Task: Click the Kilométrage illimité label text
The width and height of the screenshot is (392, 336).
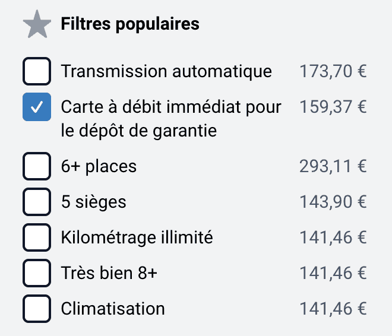Action: (137, 238)
